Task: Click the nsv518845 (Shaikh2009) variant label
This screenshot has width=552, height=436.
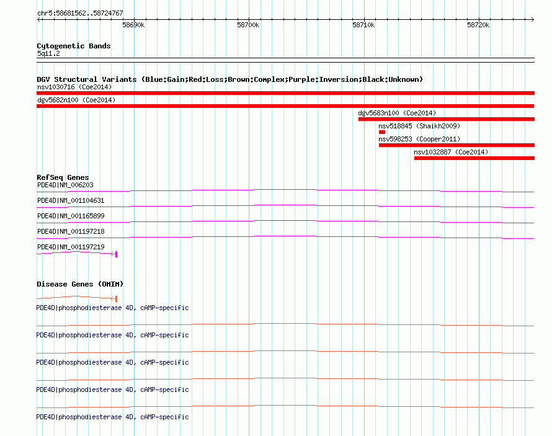Action: (x=419, y=126)
